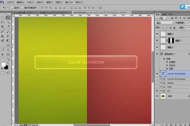Enable the auto-select checkbox in options bar
Screen dimensions: 190x126
pyautogui.click(x=12, y=8)
